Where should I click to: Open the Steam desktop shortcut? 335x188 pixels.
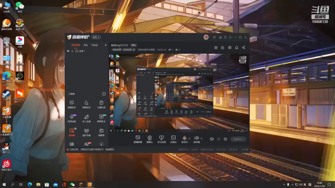(x=7, y=95)
